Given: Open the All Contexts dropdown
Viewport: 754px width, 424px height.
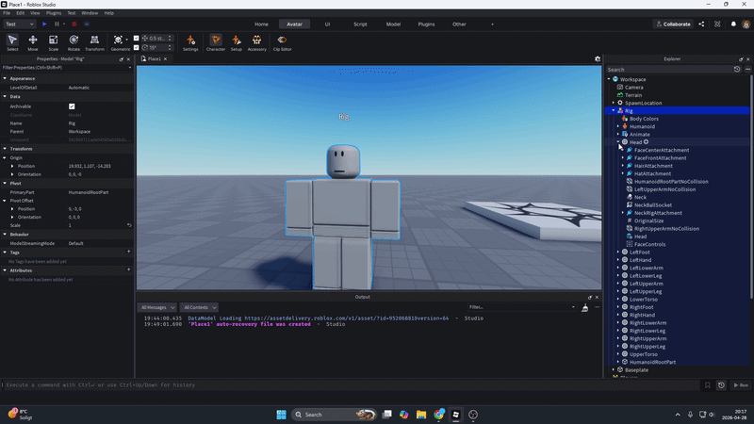Looking at the screenshot, I should pyautogui.click(x=200, y=308).
